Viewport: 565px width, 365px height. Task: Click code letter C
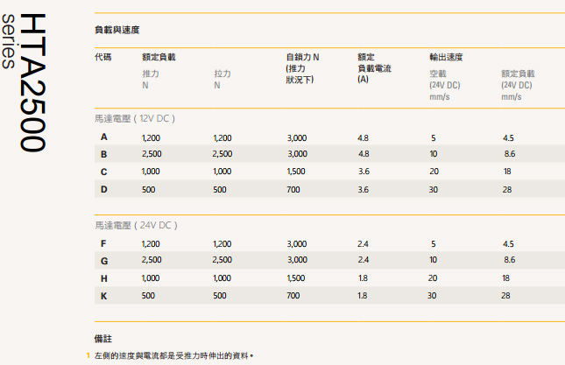tap(103, 172)
